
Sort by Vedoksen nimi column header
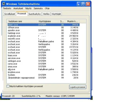tap(22, 21)
